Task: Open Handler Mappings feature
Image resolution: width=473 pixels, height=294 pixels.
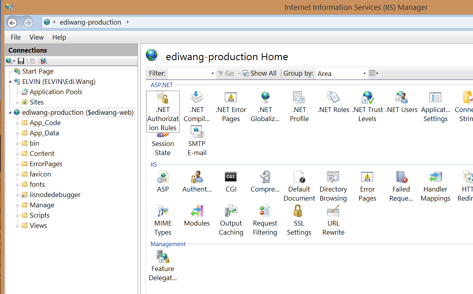Action: pyautogui.click(x=436, y=186)
